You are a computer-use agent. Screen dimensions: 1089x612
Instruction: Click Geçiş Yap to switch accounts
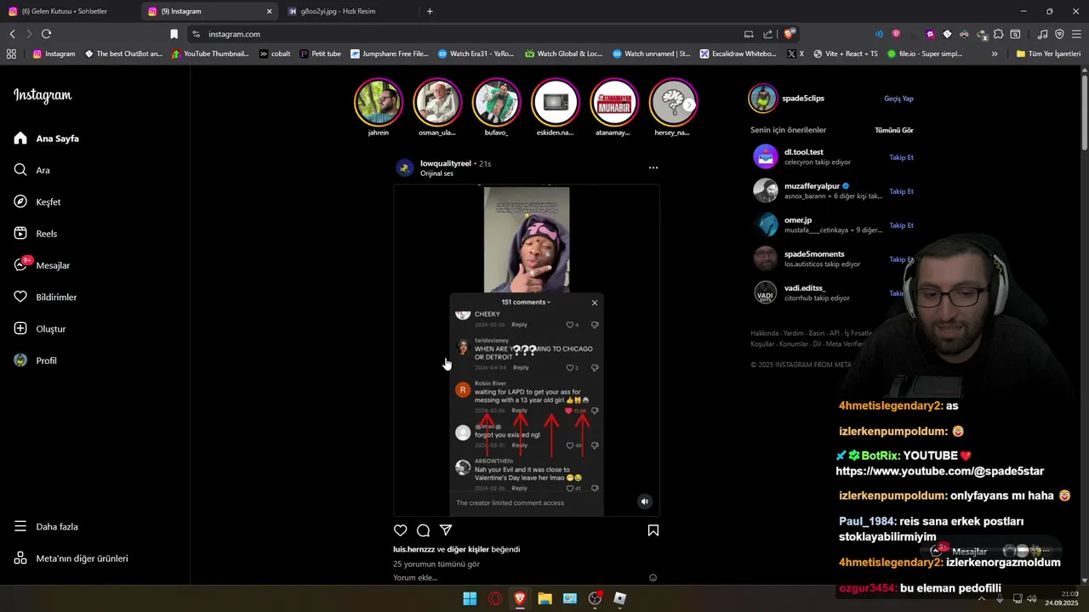[898, 99]
